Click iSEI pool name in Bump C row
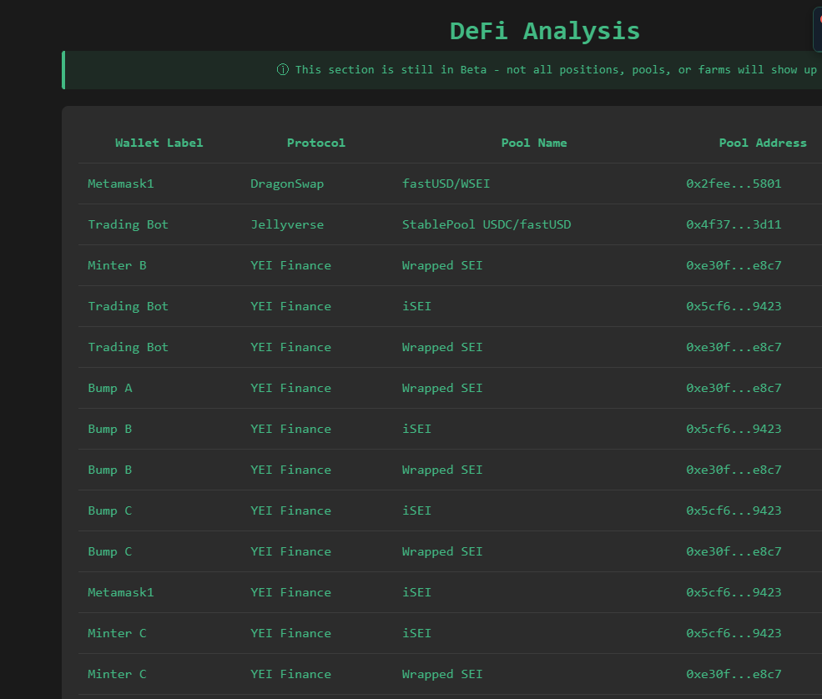Image resolution: width=822 pixels, height=699 pixels. (416, 510)
